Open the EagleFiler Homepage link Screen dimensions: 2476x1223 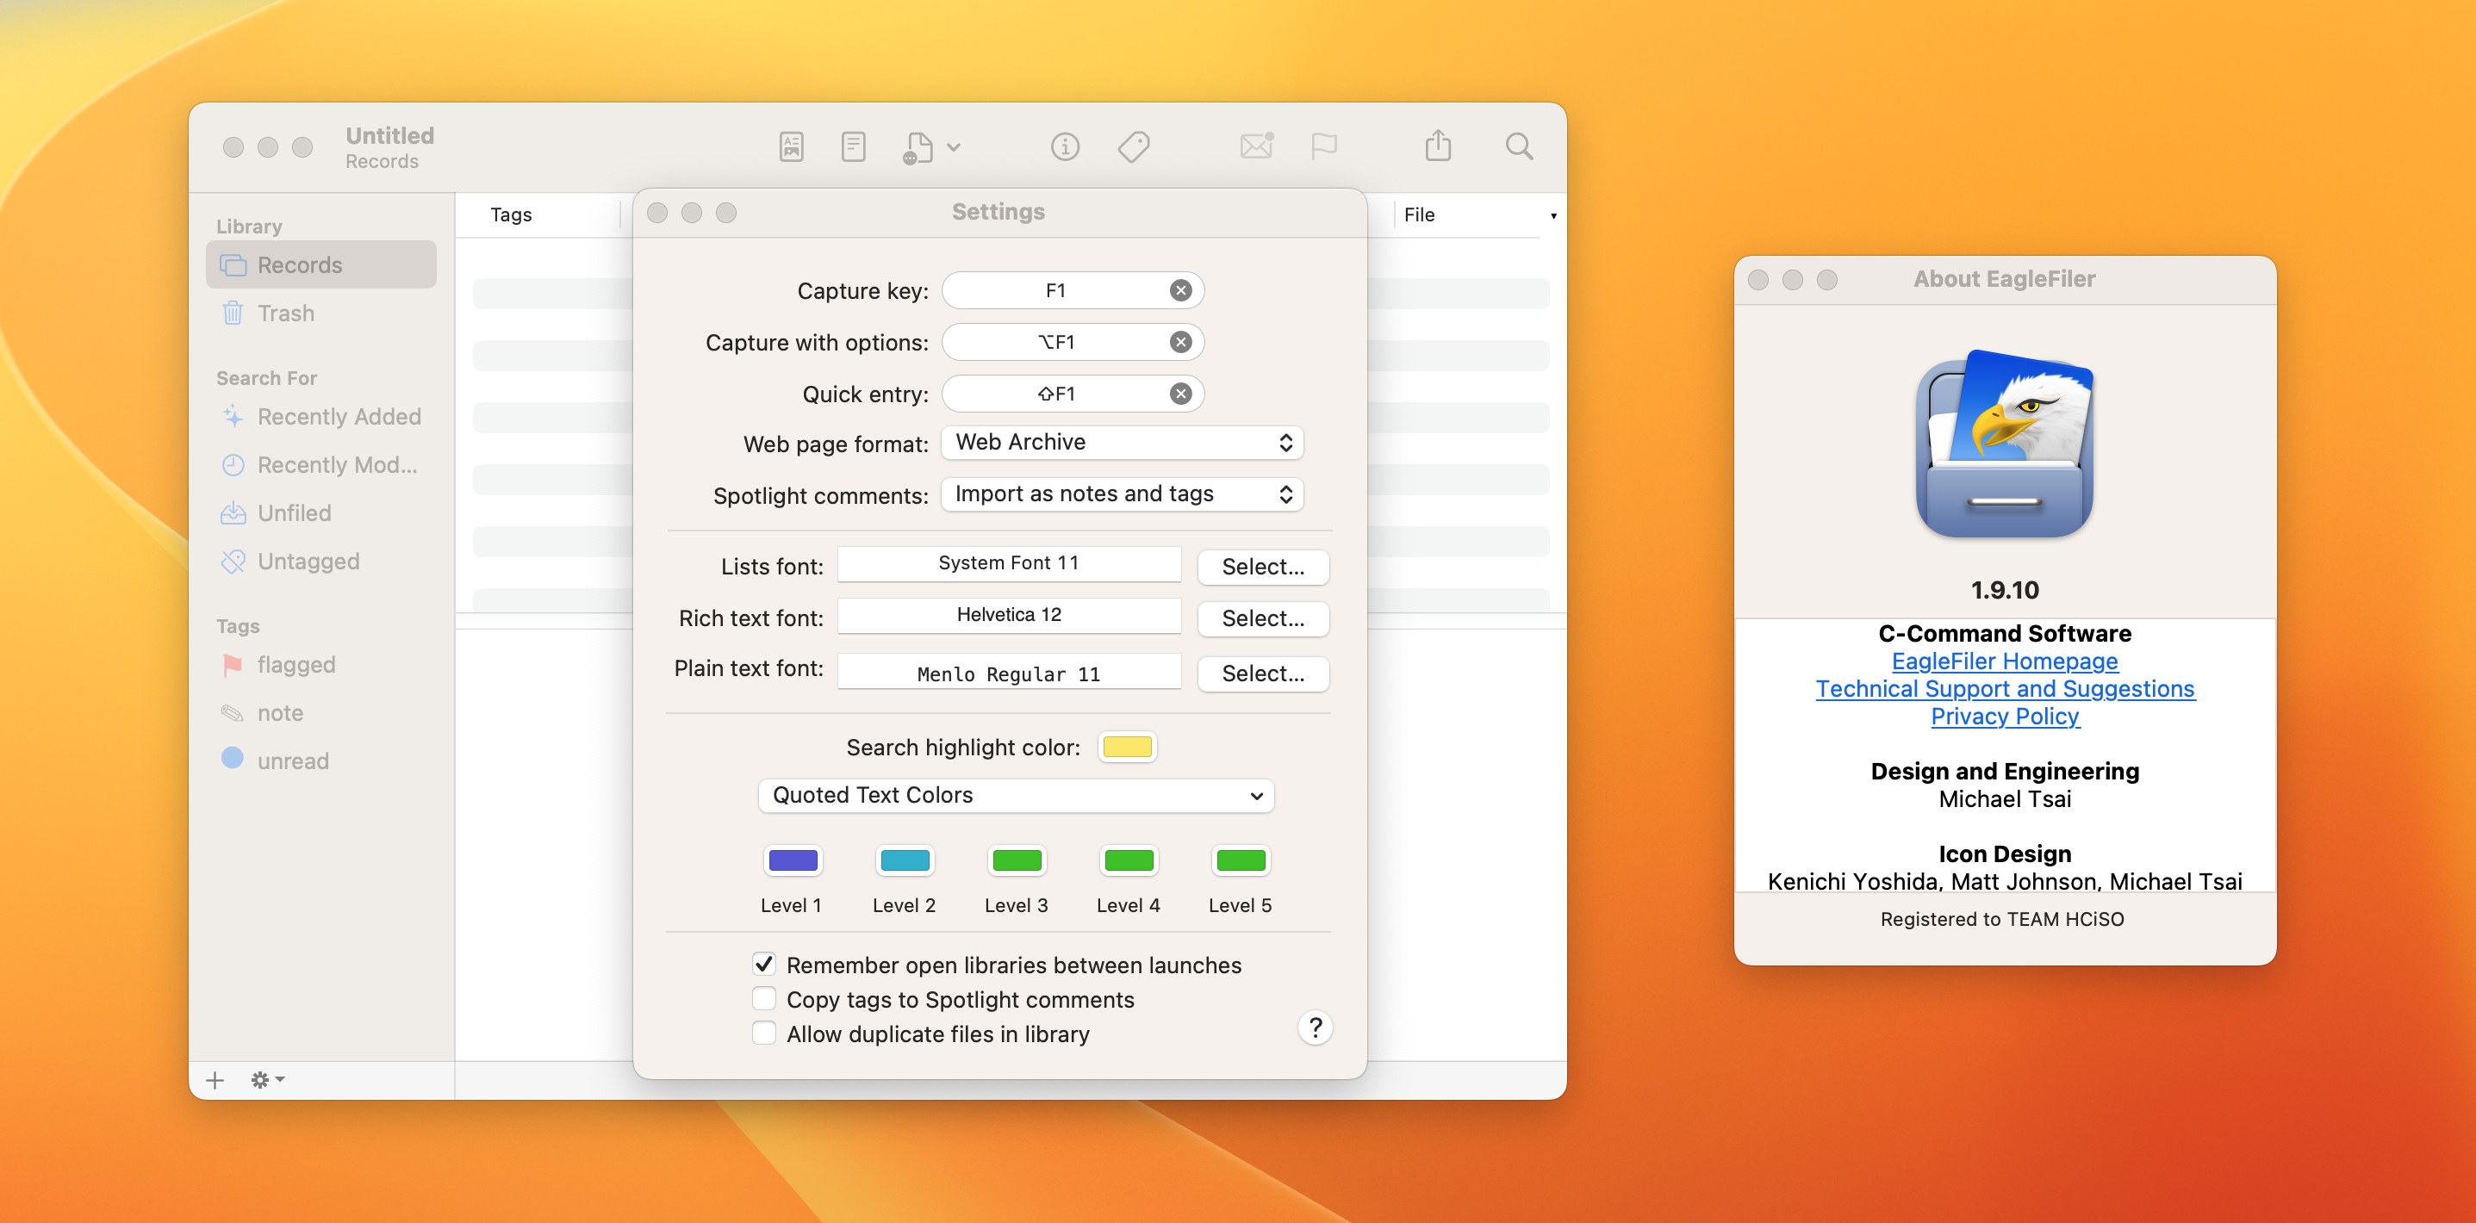(x=2004, y=661)
